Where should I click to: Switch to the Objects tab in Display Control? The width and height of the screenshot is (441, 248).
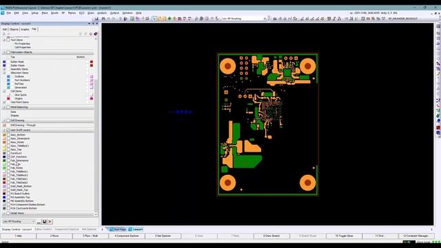pyautogui.click(x=14, y=29)
